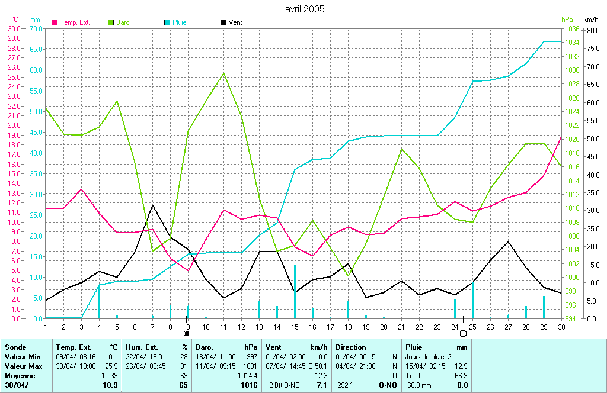The image size is (607, 393).
Task: Click the black Vent legend swatch
Action: coord(223,22)
